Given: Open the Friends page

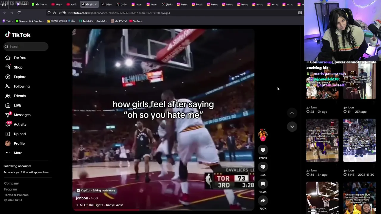Looking at the screenshot, I should click(16, 96).
